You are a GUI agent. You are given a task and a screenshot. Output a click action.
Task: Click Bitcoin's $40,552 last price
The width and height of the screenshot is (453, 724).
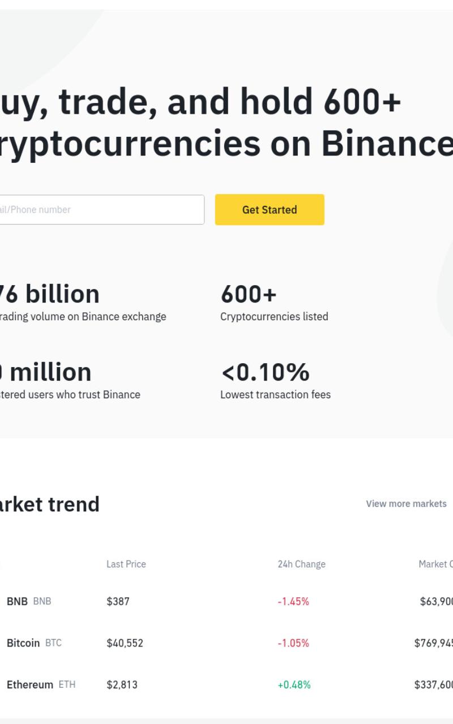pos(125,643)
